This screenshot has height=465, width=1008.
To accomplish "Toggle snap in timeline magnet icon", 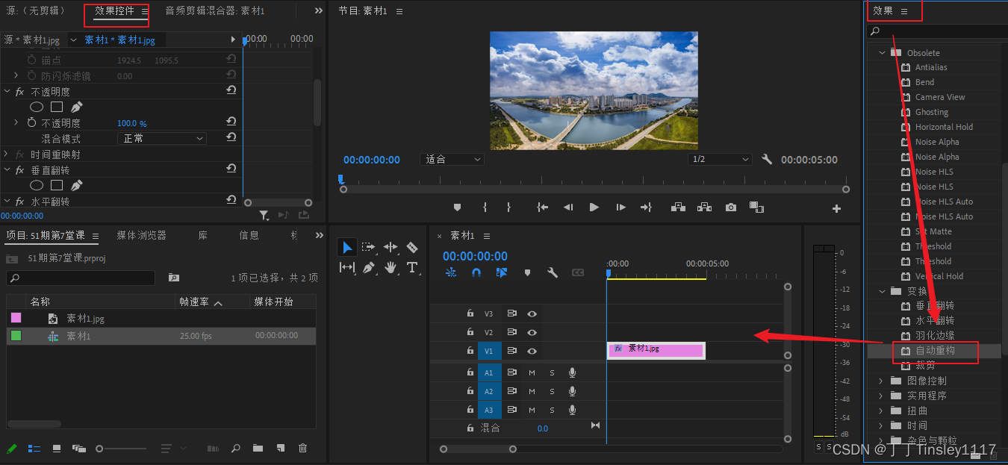I will (x=476, y=273).
